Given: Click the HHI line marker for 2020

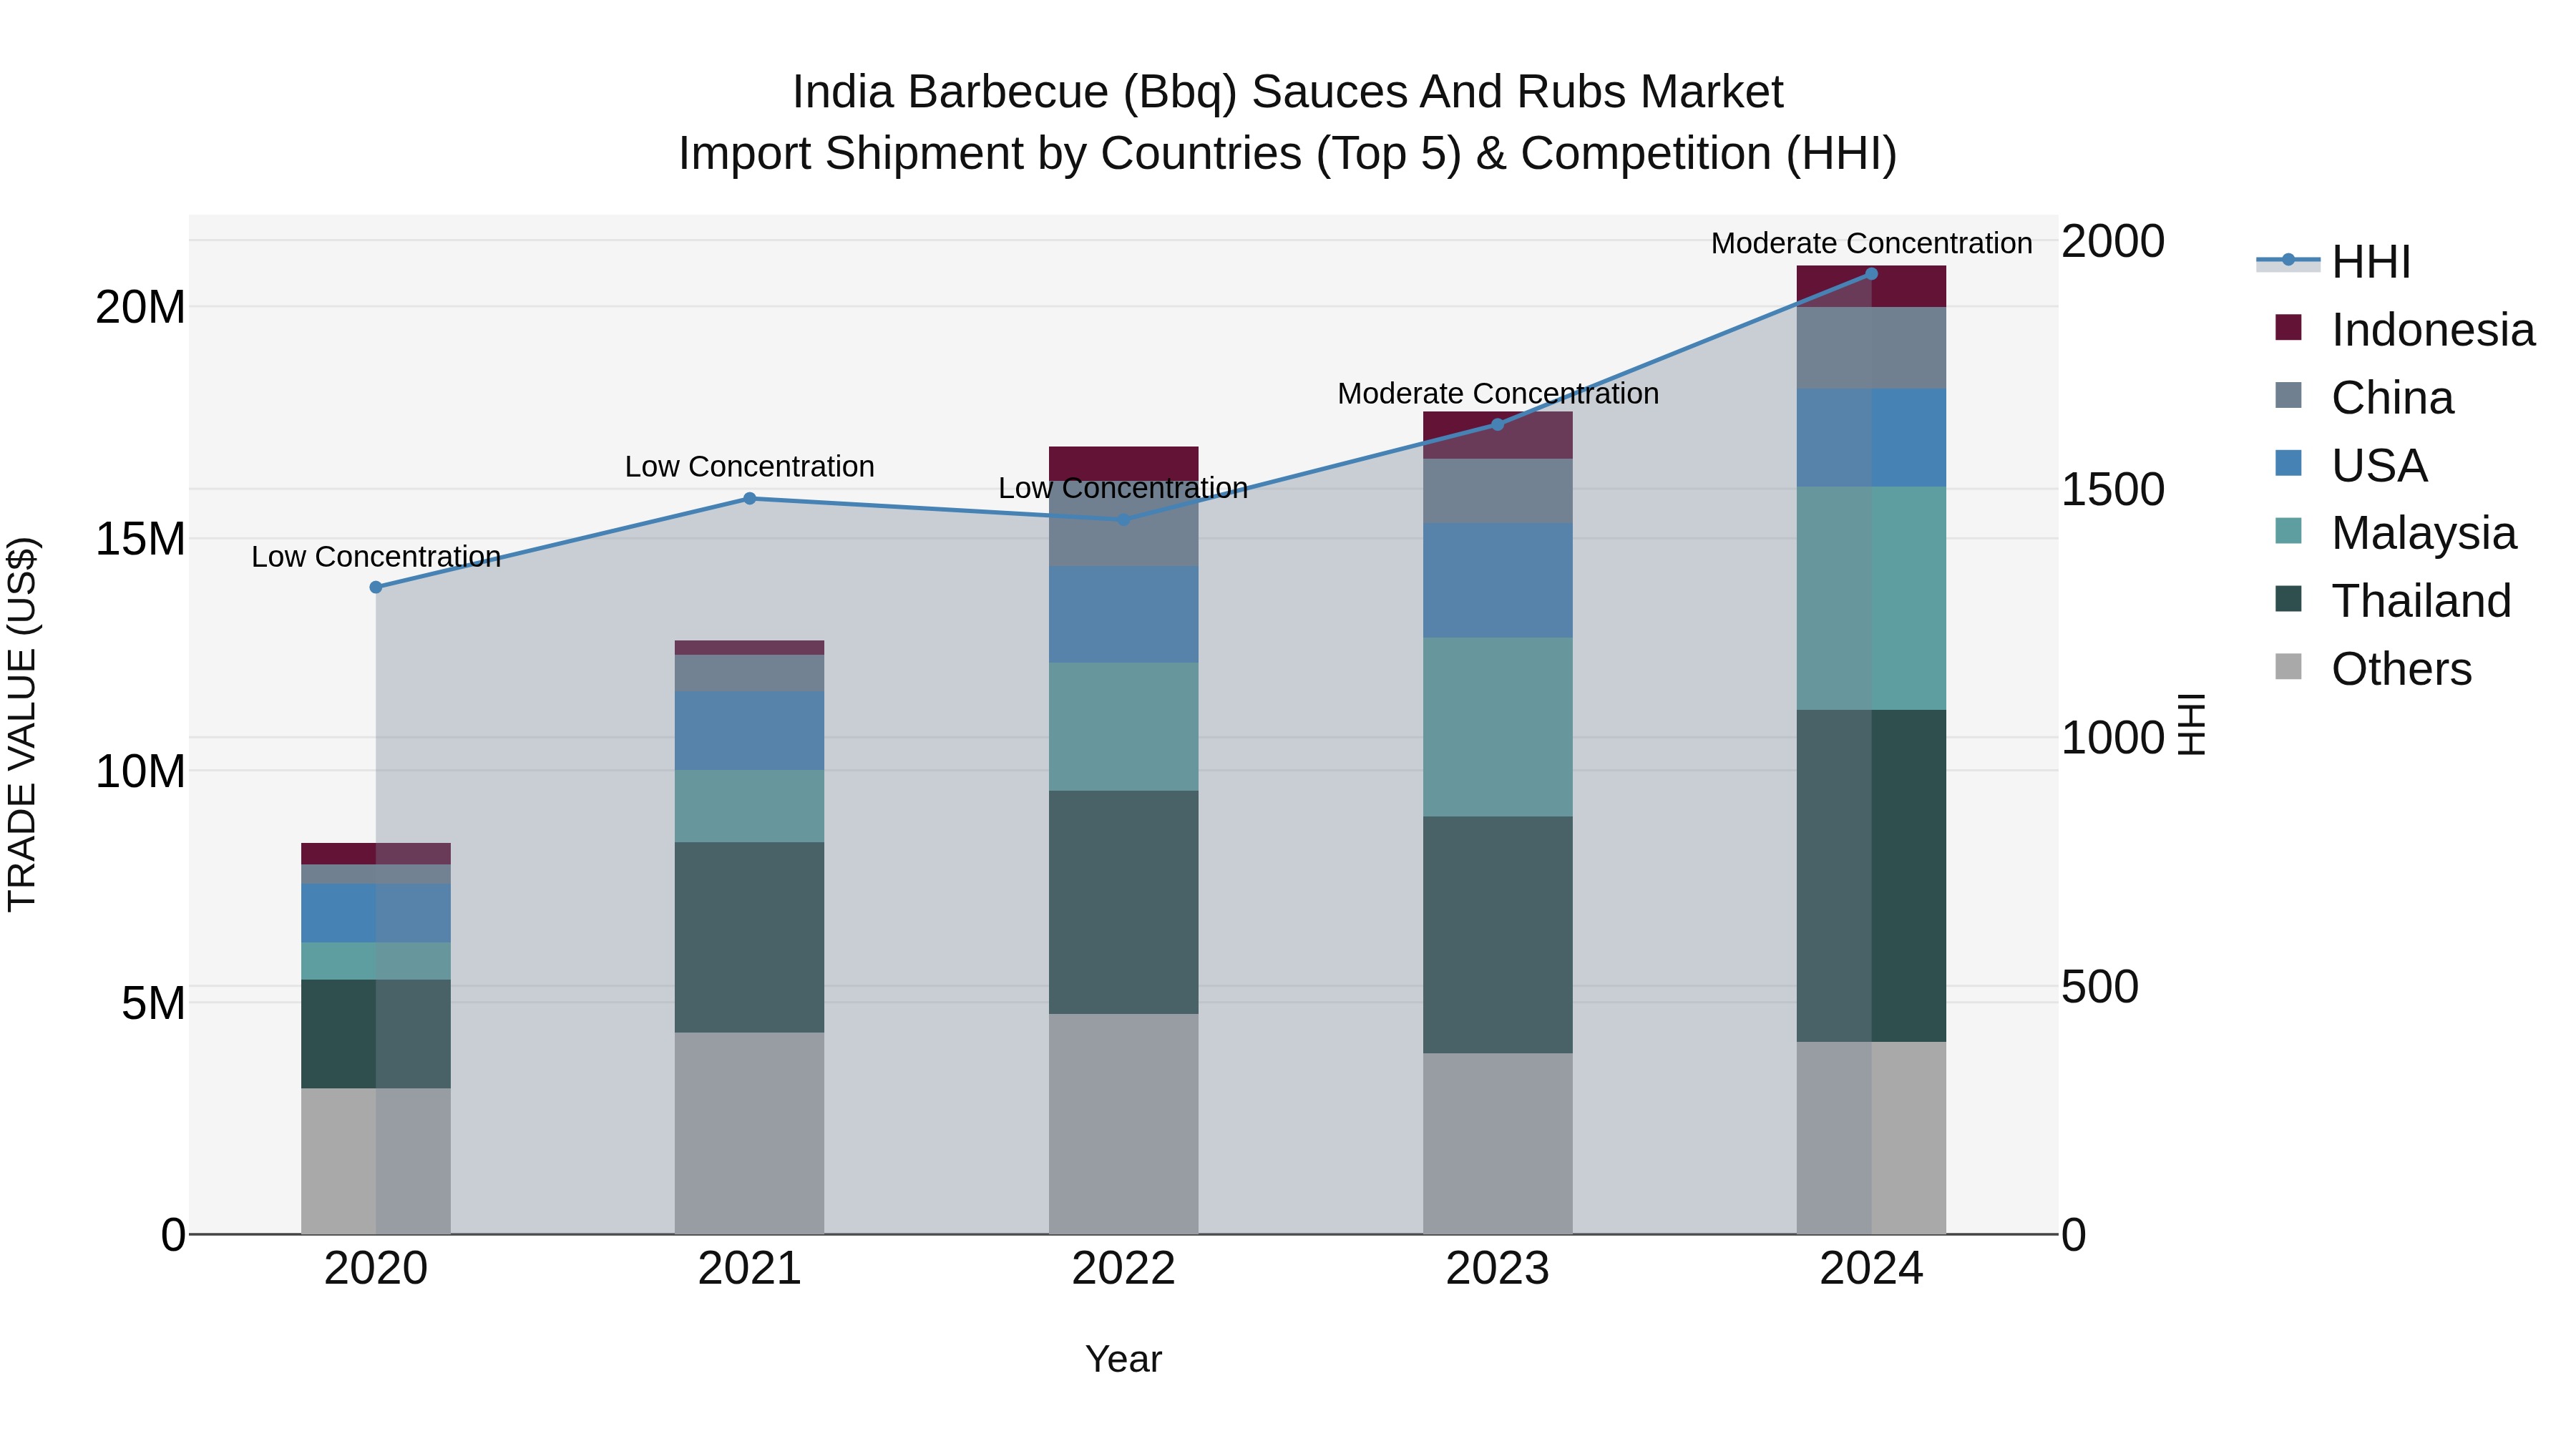Looking at the screenshot, I should point(376,587).
